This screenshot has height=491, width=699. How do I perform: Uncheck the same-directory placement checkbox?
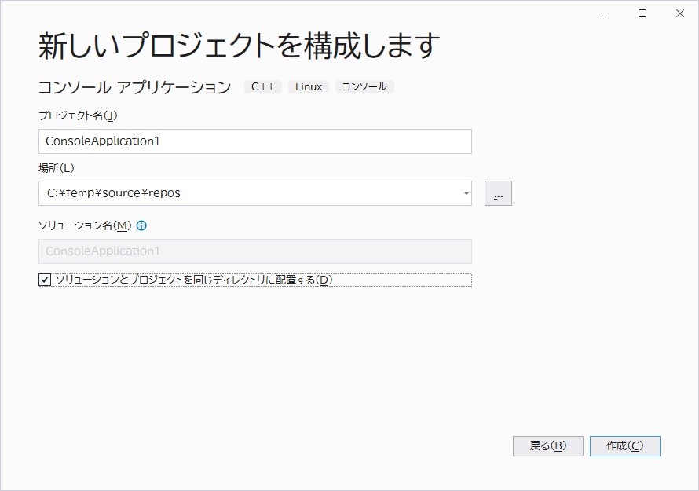(45, 280)
